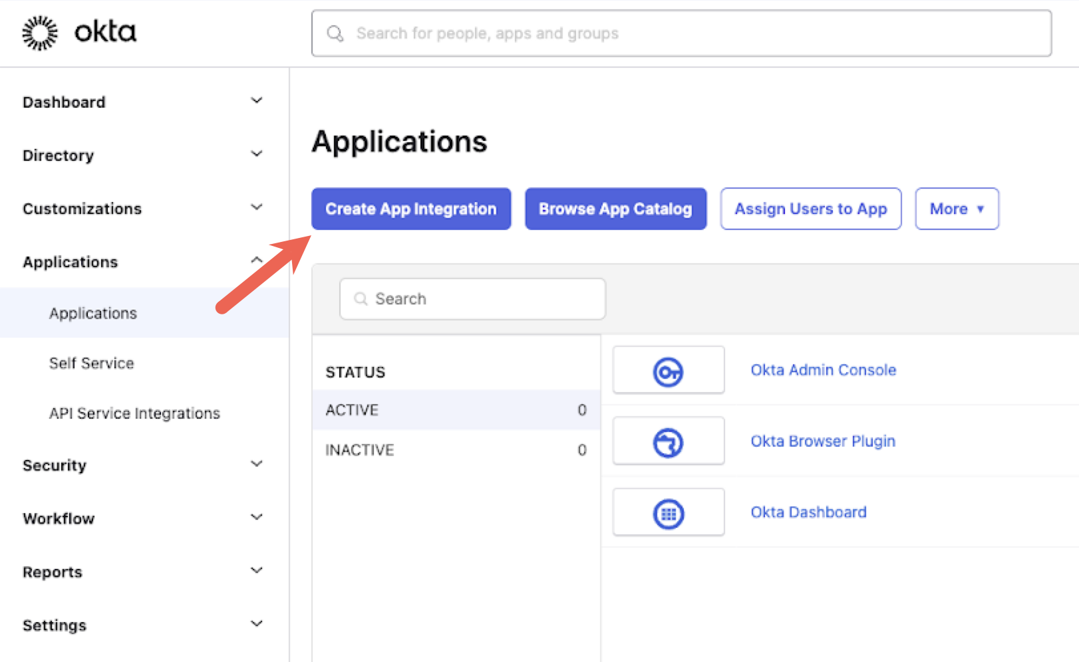Open the Directory sidebar menu

pos(58,156)
